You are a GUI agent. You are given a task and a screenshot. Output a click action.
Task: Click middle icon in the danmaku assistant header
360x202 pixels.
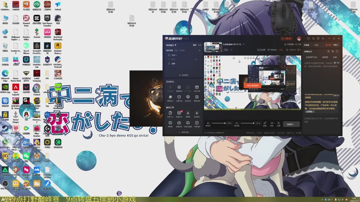tap(333, 52)
